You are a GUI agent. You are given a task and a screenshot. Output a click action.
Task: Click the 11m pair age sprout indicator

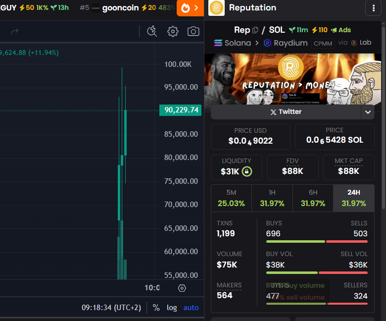click(x=298, y=30)
